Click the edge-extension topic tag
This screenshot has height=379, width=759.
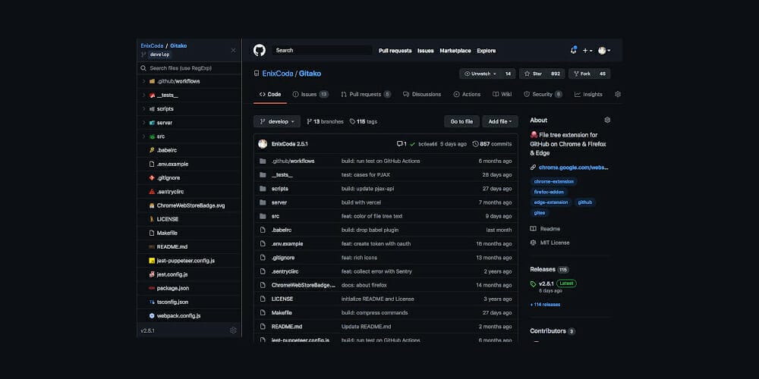tap(551, 202)
